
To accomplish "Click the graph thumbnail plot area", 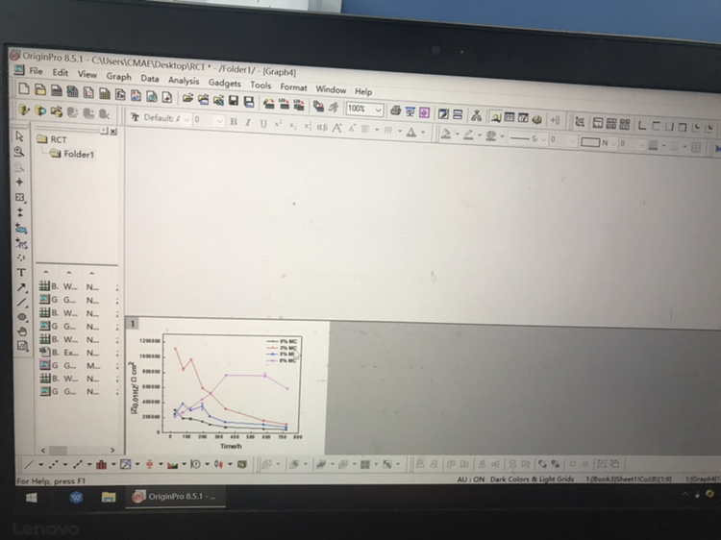I will pyautogui.click(x=231, y=383).
